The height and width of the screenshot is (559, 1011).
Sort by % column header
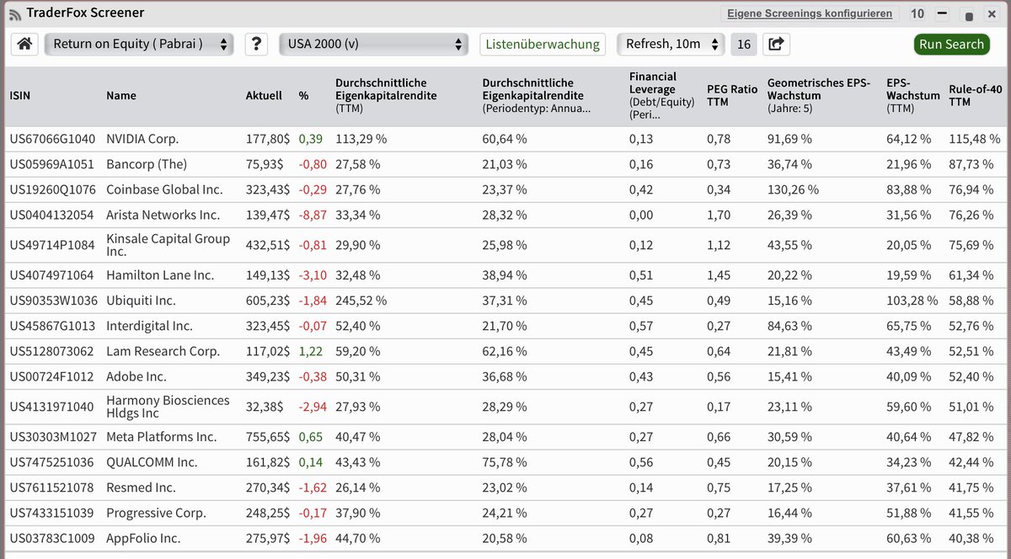coord(304,96)
